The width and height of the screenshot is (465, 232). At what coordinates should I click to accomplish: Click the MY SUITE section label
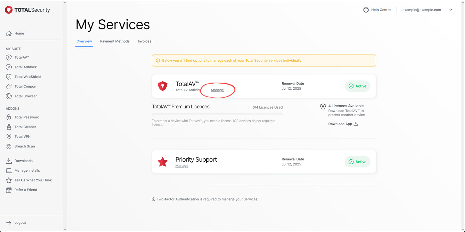(x=13, y=49)
